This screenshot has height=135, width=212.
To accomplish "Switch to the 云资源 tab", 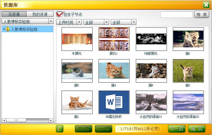I will [x=14, y=14].
